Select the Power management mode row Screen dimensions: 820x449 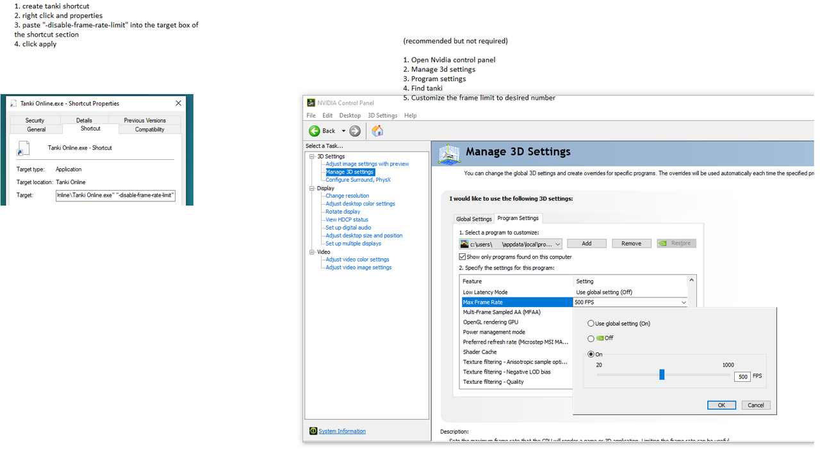click(x=516, y=332)
